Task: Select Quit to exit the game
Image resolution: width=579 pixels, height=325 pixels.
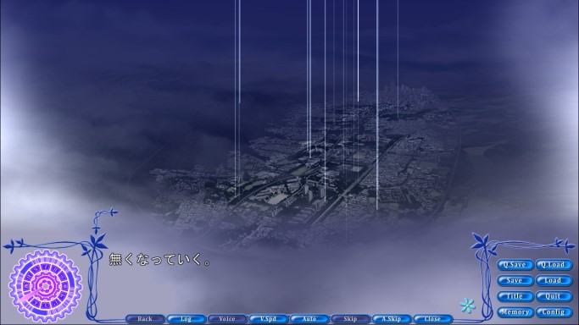Action: click(x=554, y=296)
